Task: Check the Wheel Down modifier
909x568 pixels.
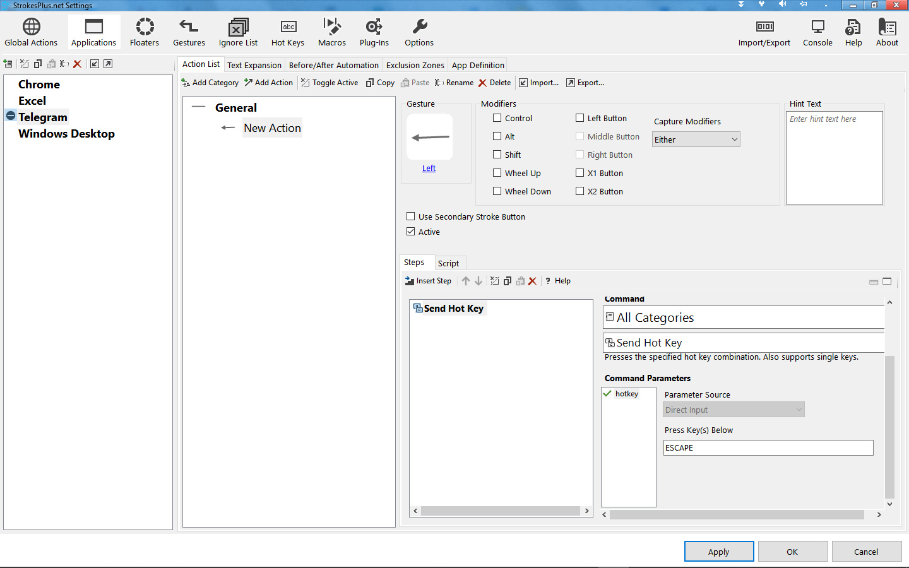Action: [x=497, y=191]
